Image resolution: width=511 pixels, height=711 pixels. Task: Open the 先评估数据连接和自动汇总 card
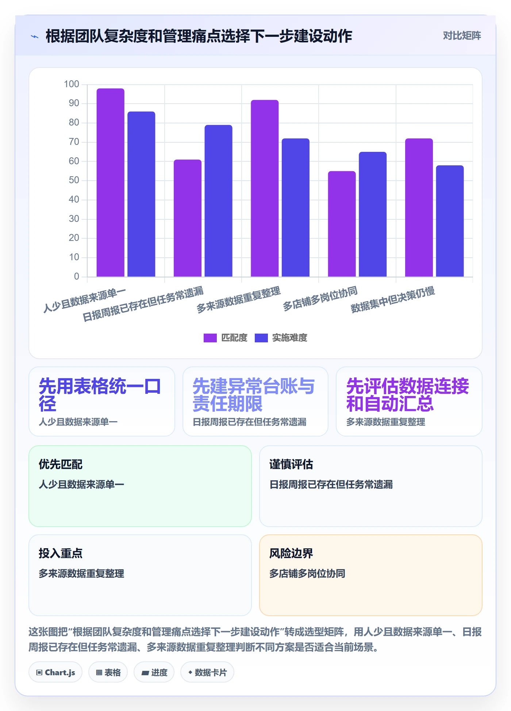pyautogui.click(x=409, y=401)
